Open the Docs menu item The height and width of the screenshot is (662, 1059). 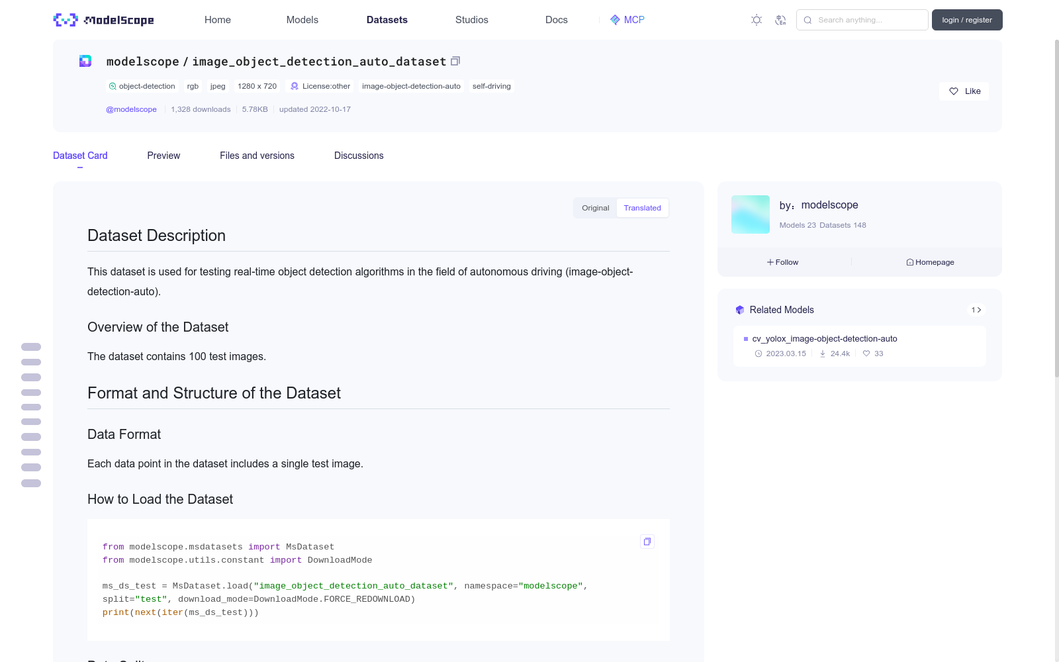click(557, 20)
